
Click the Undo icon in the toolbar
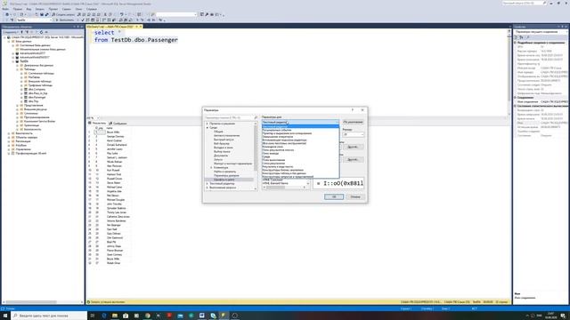point(122,14)
